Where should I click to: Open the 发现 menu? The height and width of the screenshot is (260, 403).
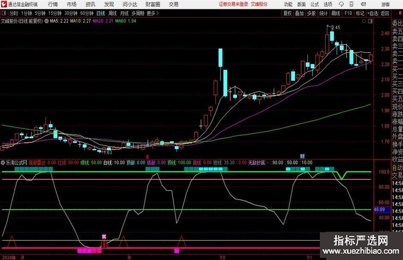[x=109, y=4]
